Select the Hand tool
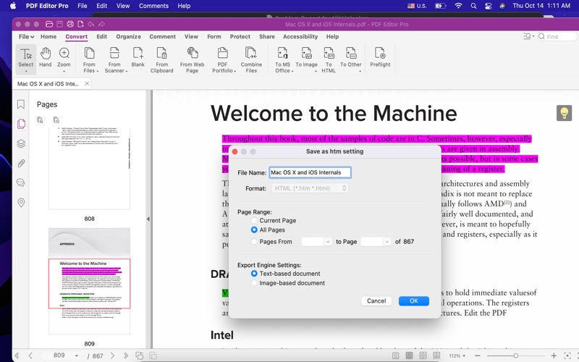The width and height of the screenshot is (579, 362). click(46, 58)
